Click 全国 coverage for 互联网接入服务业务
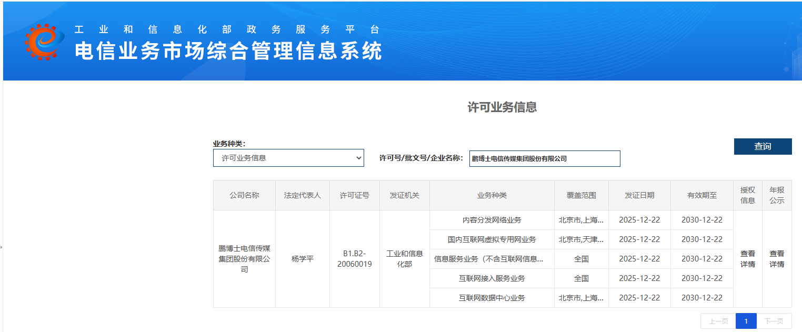Viewport: 802px width, 332px height. [x=581, y=278]
